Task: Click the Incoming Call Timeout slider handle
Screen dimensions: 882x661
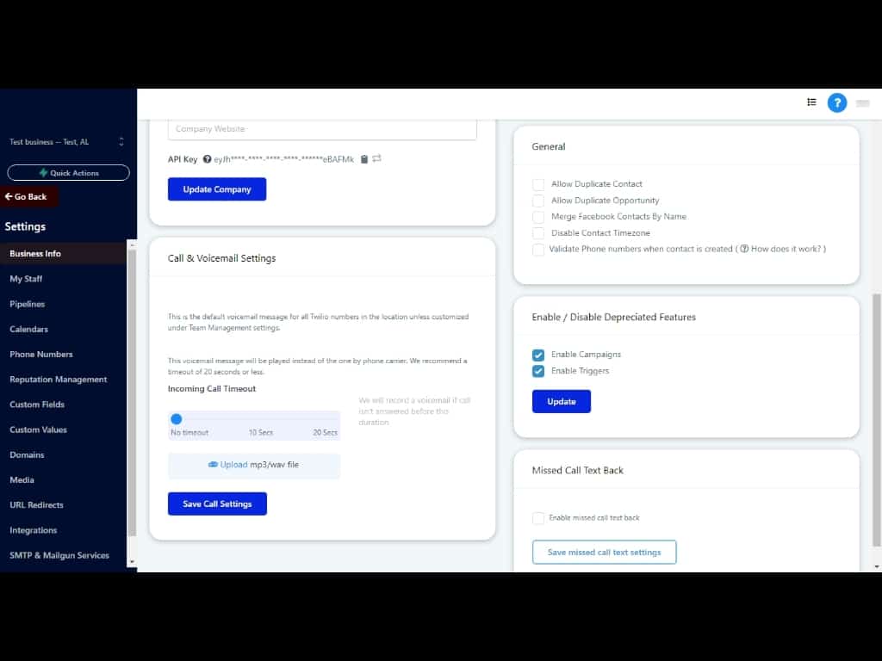Action: pyautogui.click(x=177, y=419)
